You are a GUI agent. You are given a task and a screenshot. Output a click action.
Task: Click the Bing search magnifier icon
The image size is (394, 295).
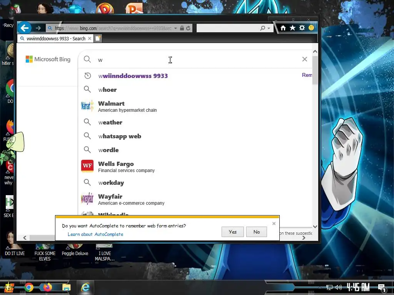tap(87, 59)
